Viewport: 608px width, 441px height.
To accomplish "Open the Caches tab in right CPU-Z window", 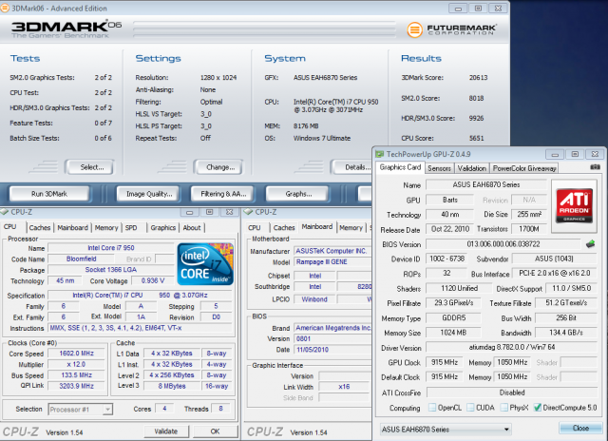I will tap(284, 228).
